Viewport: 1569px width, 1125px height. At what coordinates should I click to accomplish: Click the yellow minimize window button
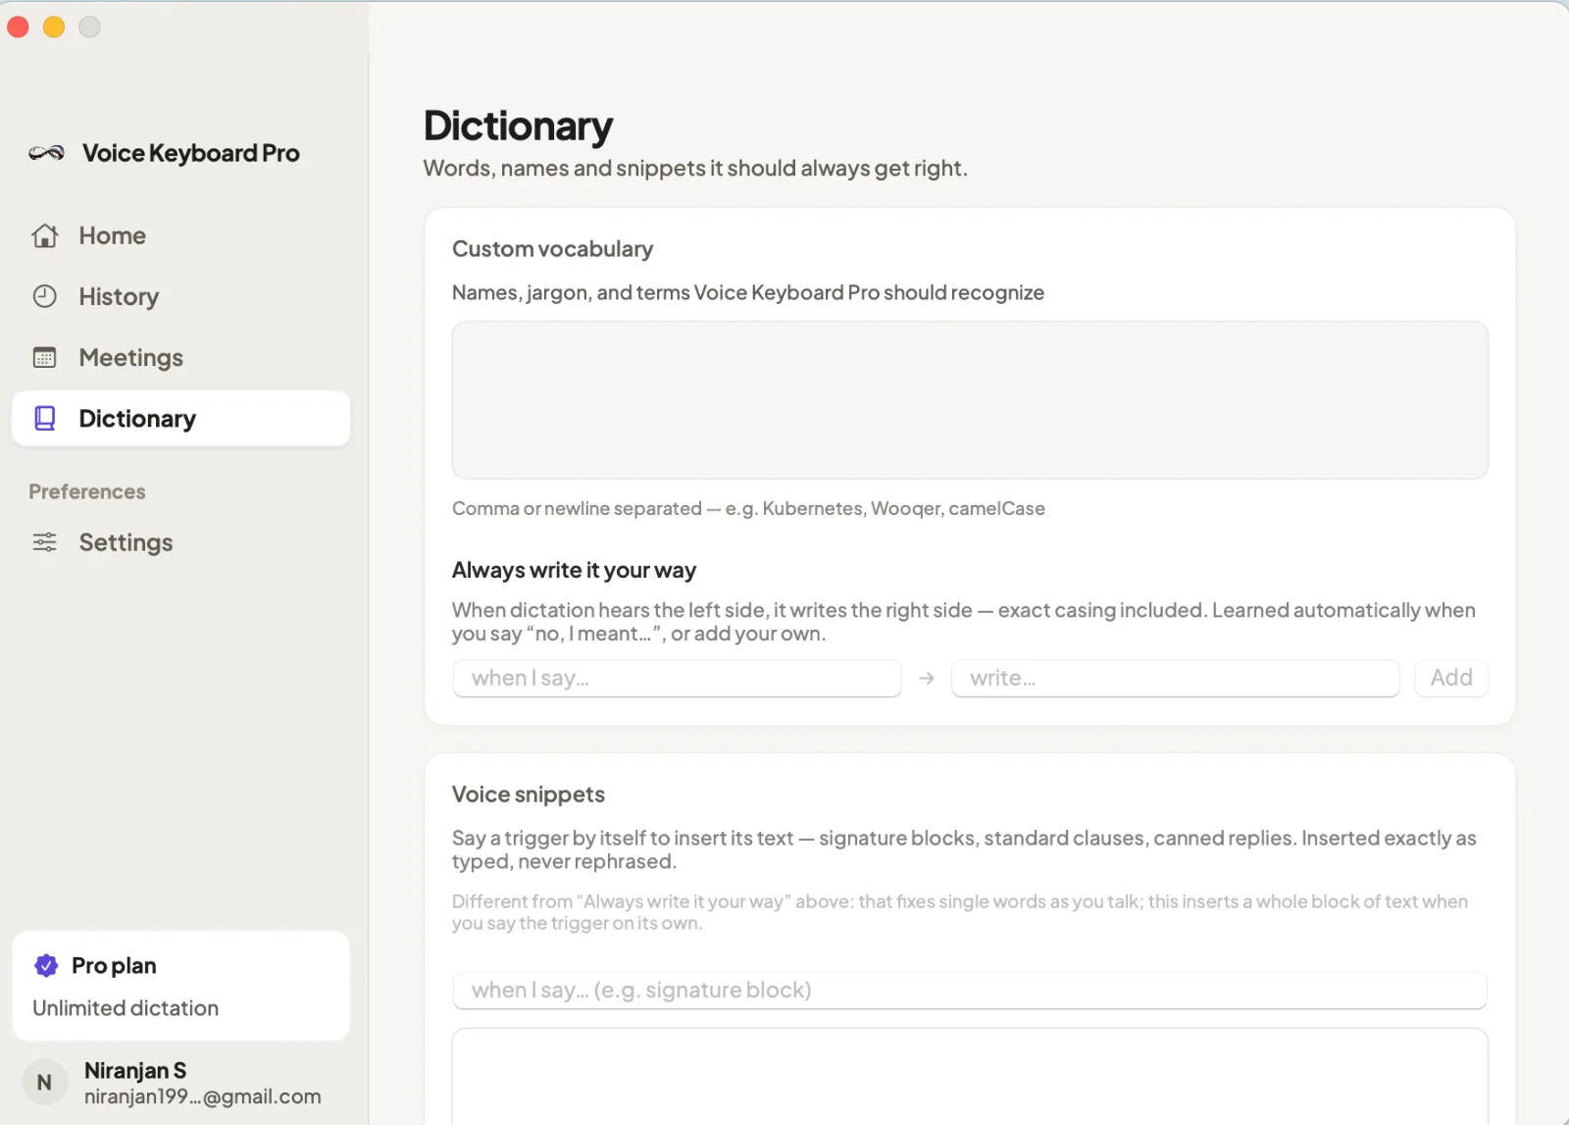[54, 27]
